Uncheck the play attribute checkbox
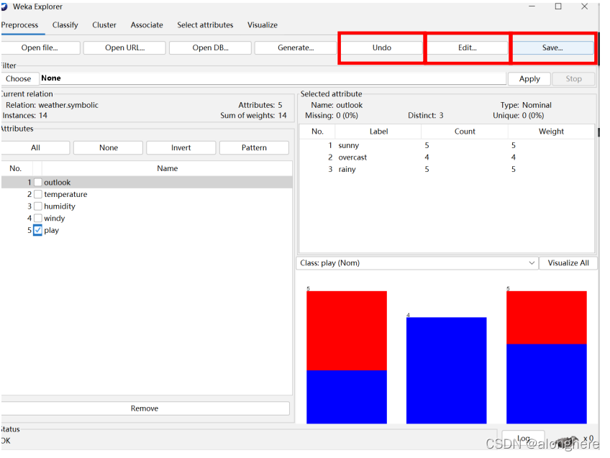Screen dimensions: 610x458 pos(38,230)
